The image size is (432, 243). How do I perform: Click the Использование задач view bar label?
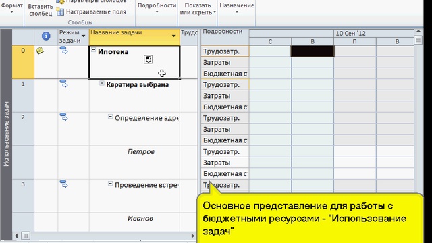(6, 134)
